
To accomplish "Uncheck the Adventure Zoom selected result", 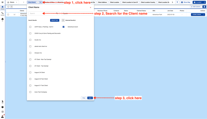I will (x=64, y=27).
